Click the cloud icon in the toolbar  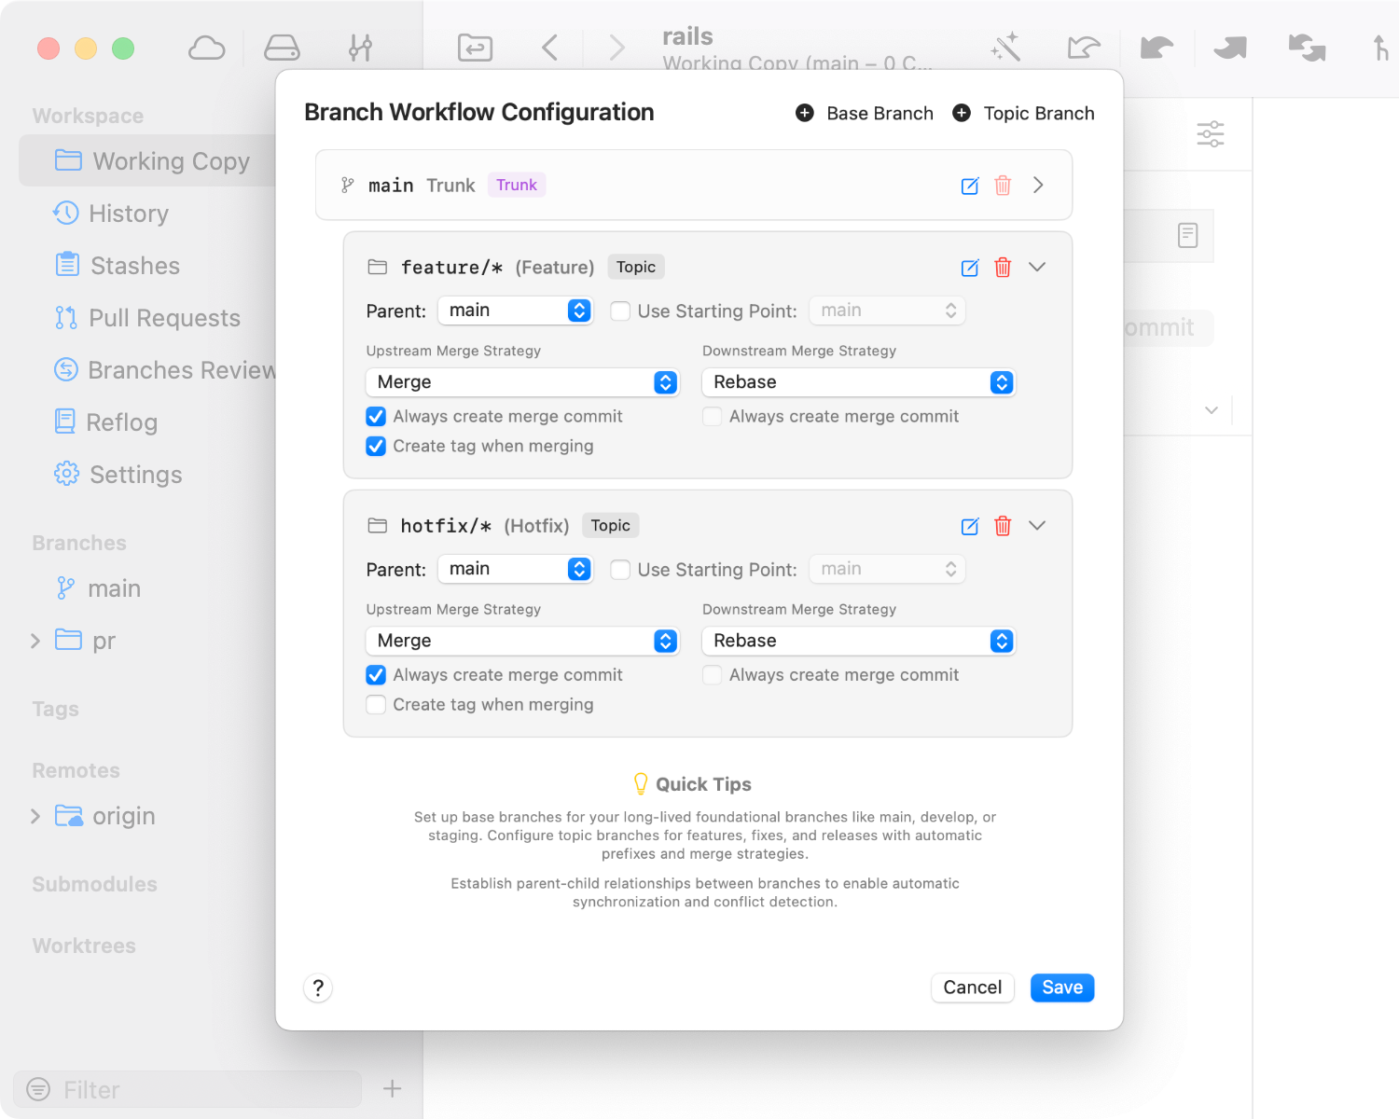point(206,48)
